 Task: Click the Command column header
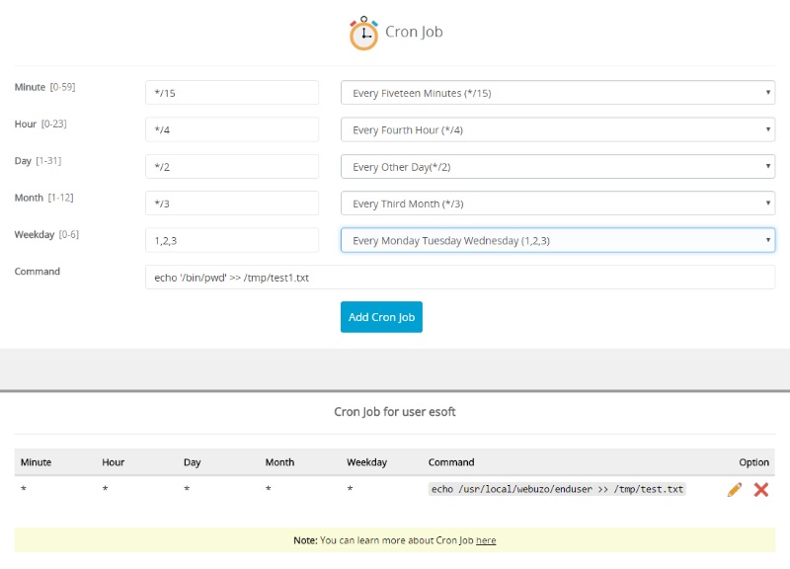pyautogui.click(x=451, y=462)
